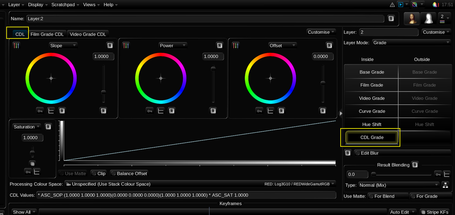Open the Slope parameter dropdown
The width and height of the screenshot is (455, 215).
click(63, 45)
